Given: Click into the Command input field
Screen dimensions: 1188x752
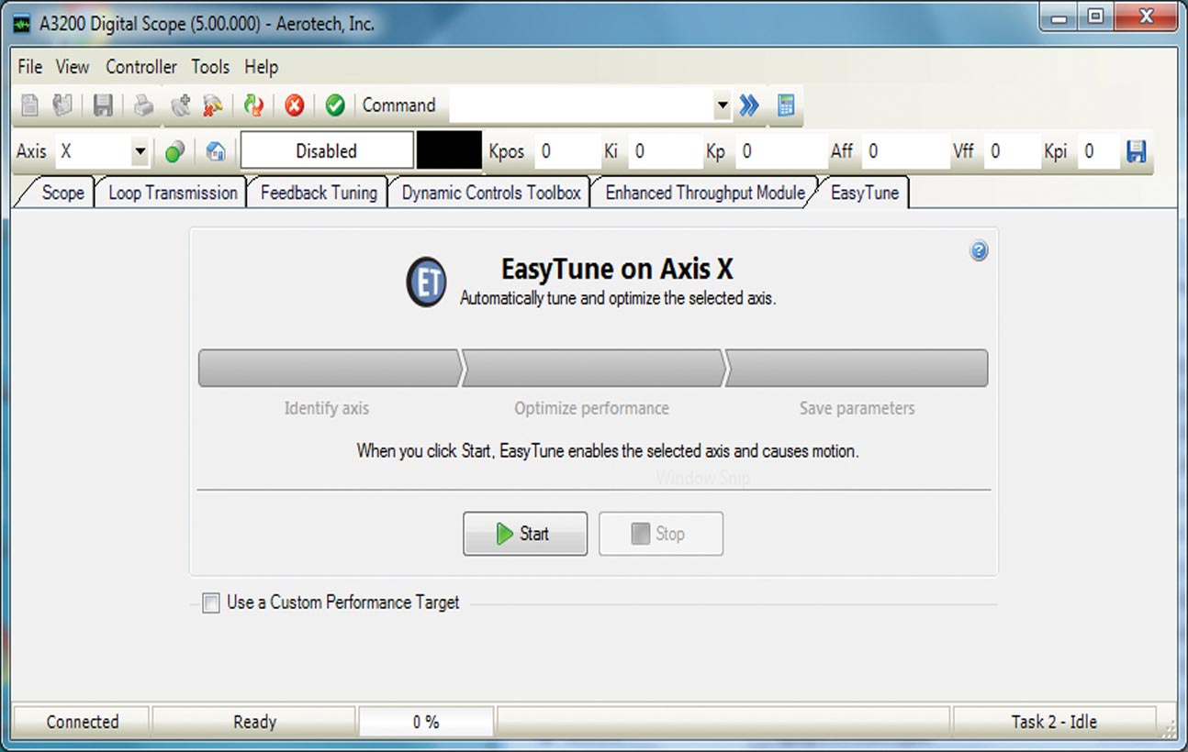Looking at the screenshot, I should pos(581,106).
